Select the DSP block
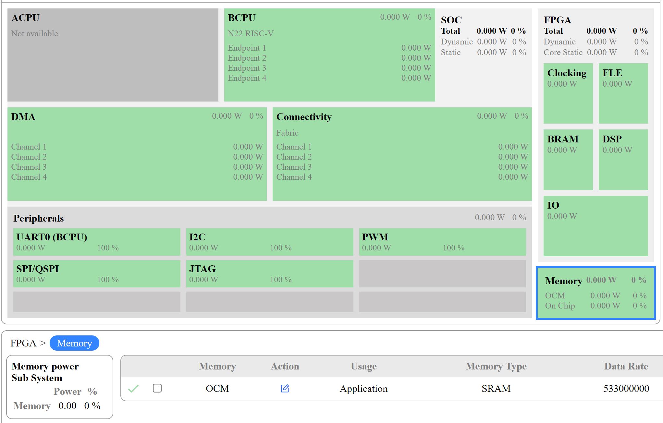This screenshot has height=423, width=663. pyautogui.click(x=623, y=160)
